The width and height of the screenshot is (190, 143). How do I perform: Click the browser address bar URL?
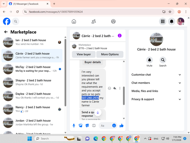coord(56,12)
